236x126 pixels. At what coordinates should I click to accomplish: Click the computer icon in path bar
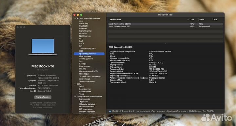pos(110,111)
